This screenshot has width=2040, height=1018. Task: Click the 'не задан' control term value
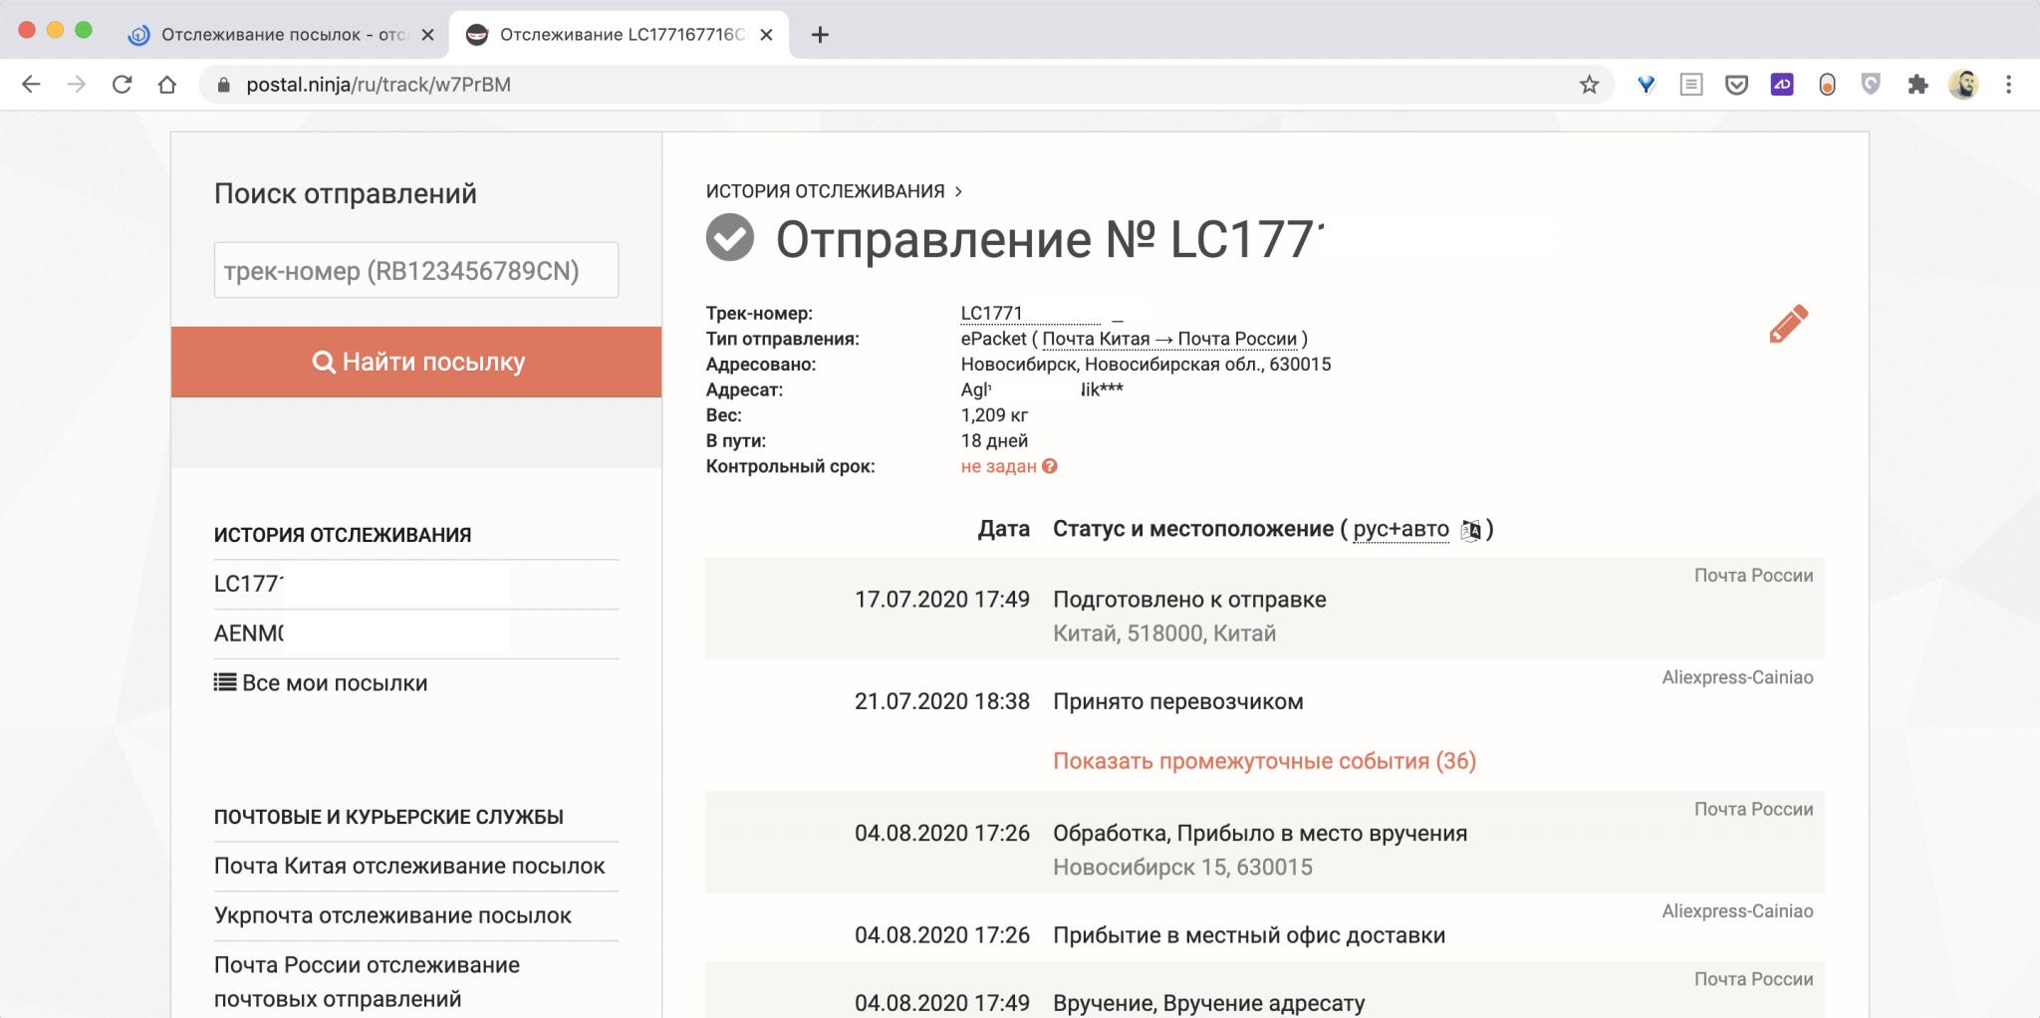[x=998, y=466]
